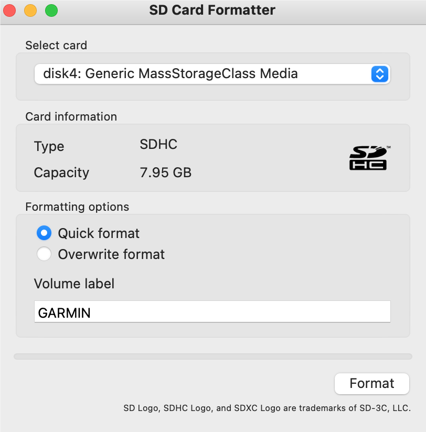The height and width of the screenshot is (432, 426).
Task: Click the SD-3C trademark notice text
Action: click(x=267, y=408)
